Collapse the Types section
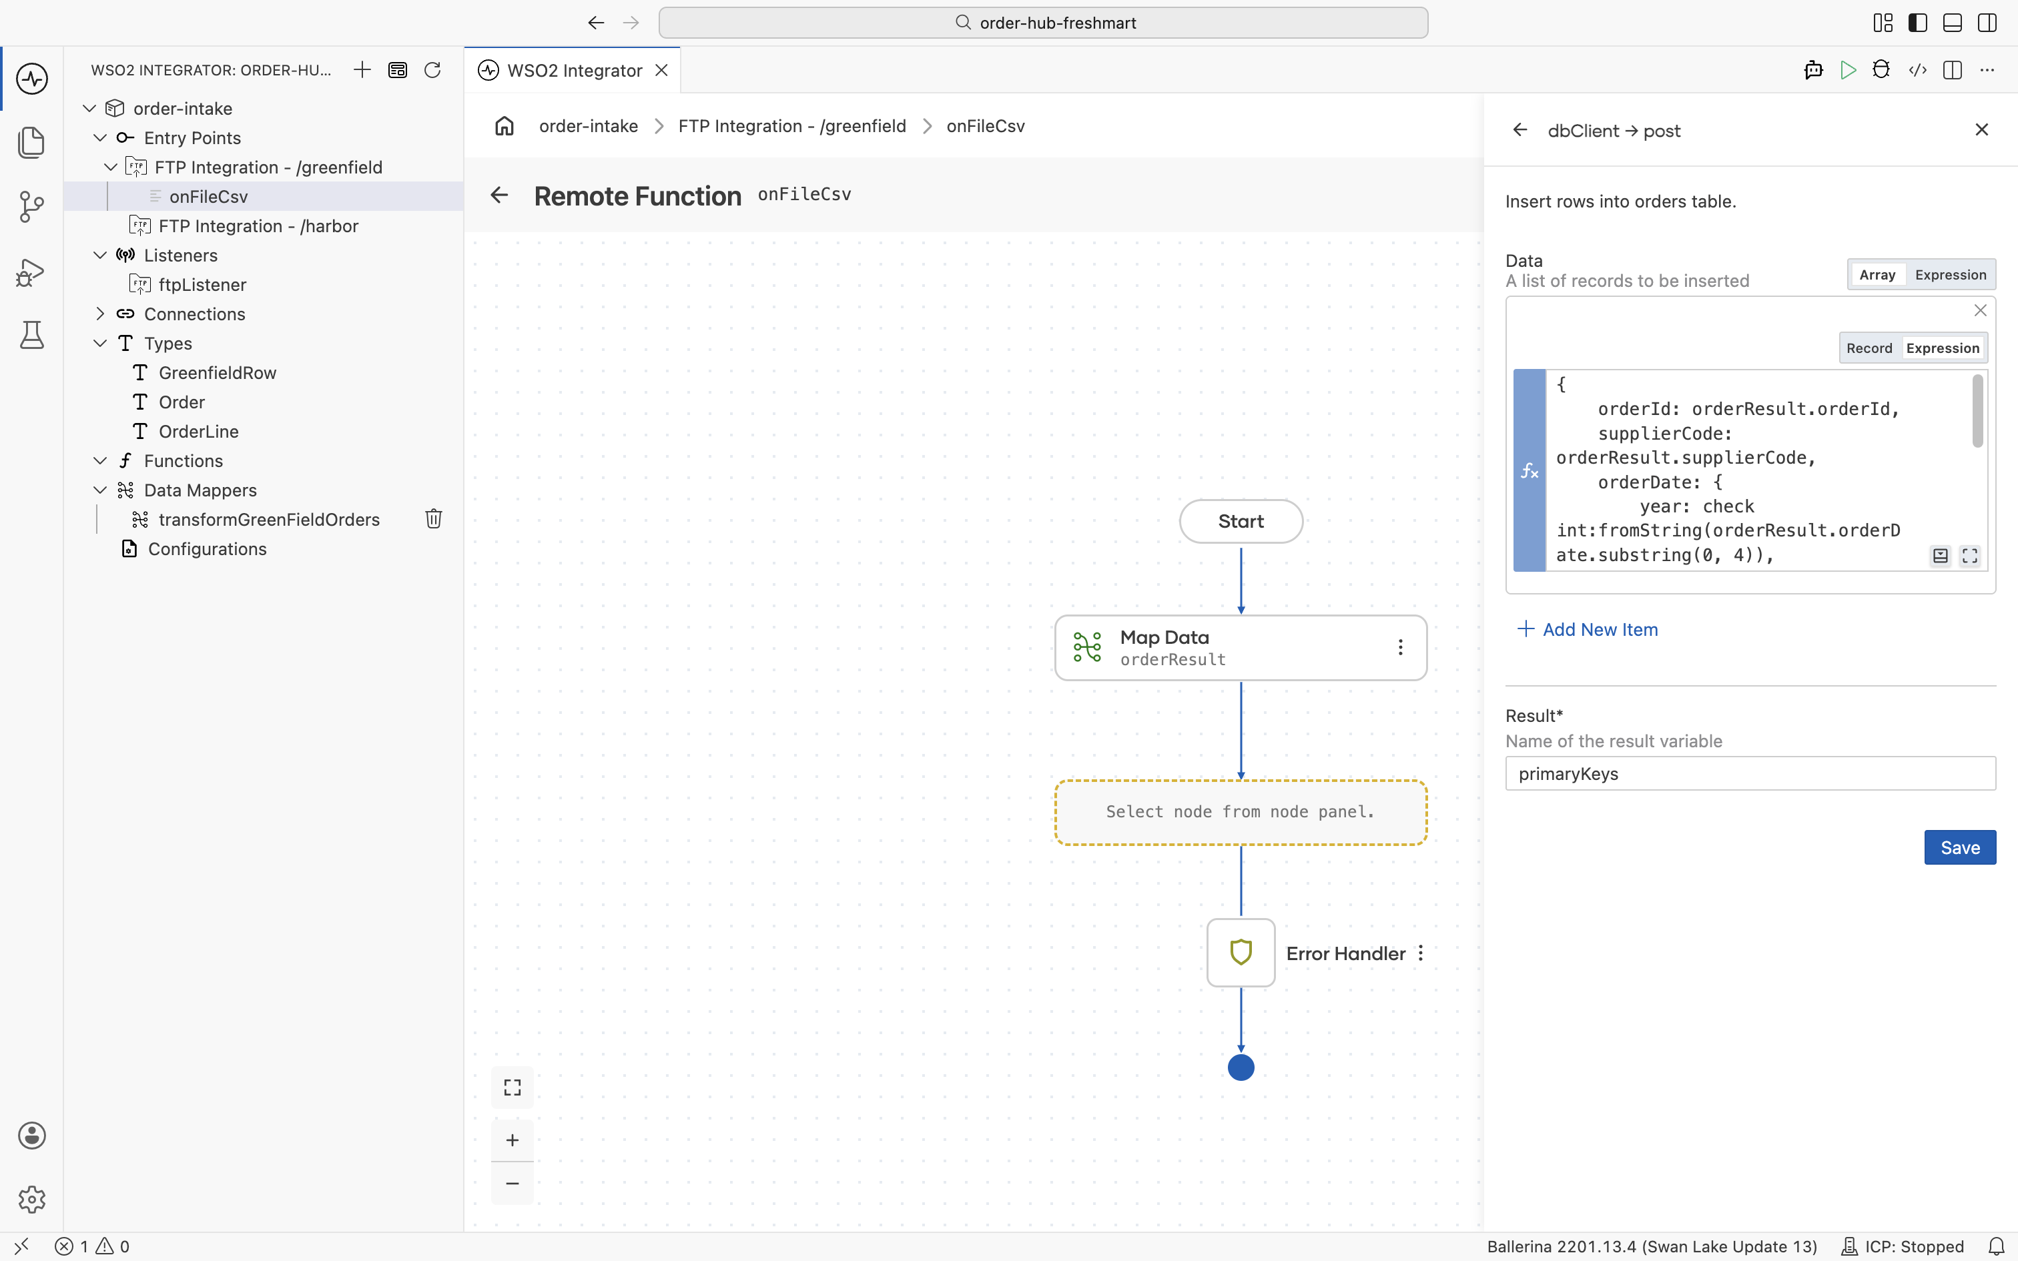 tap(100, 344)
